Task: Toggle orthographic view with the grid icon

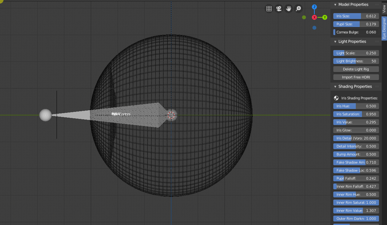Action: pyautogui.click(x=269, y=9)
